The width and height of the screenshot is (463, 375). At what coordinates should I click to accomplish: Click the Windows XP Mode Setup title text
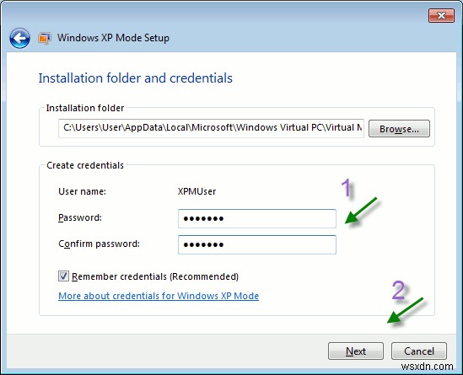coord(113,38)
